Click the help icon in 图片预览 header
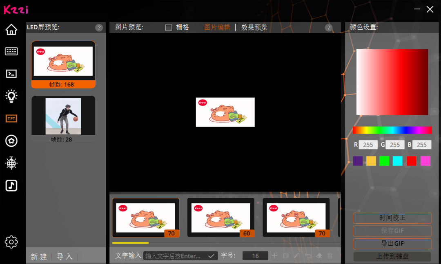Viewport: 441px width, 264px height. coord(328,27)
